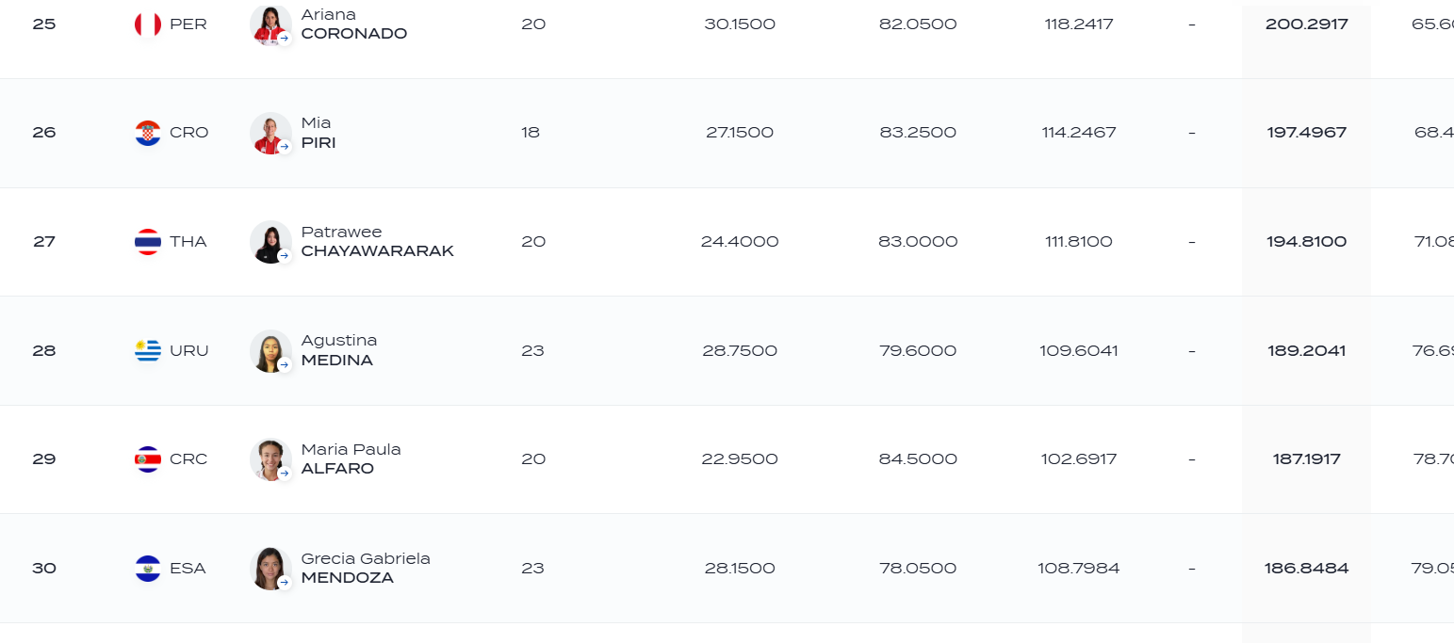Click Patrawee Chayawararak's profile photo
Image resolution: width=1454 pixels, height=643 pixels.
tap(270, 242)
